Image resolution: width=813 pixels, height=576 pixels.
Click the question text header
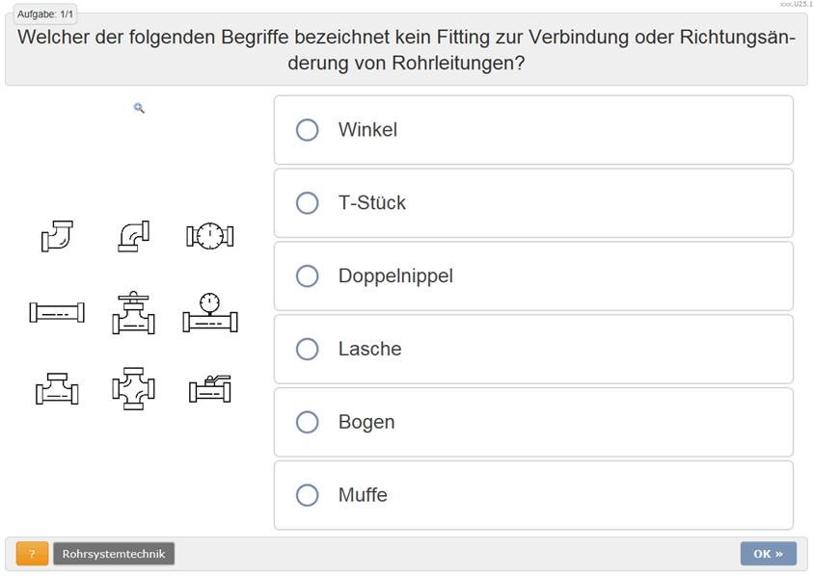coord(406,50)
